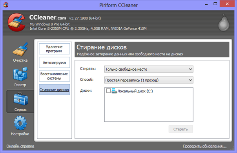The image size is (237, 153).
Task: Click empty area of Диски list box
Action: pos(149,108)
